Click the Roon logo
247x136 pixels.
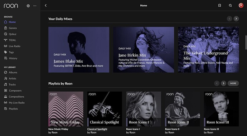pos(11,6)
